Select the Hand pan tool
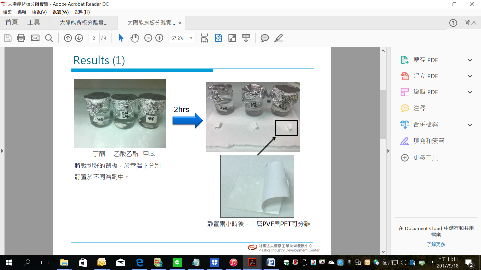Image resolution: width=481 pixels, height=270 pixels. [135, 38]
